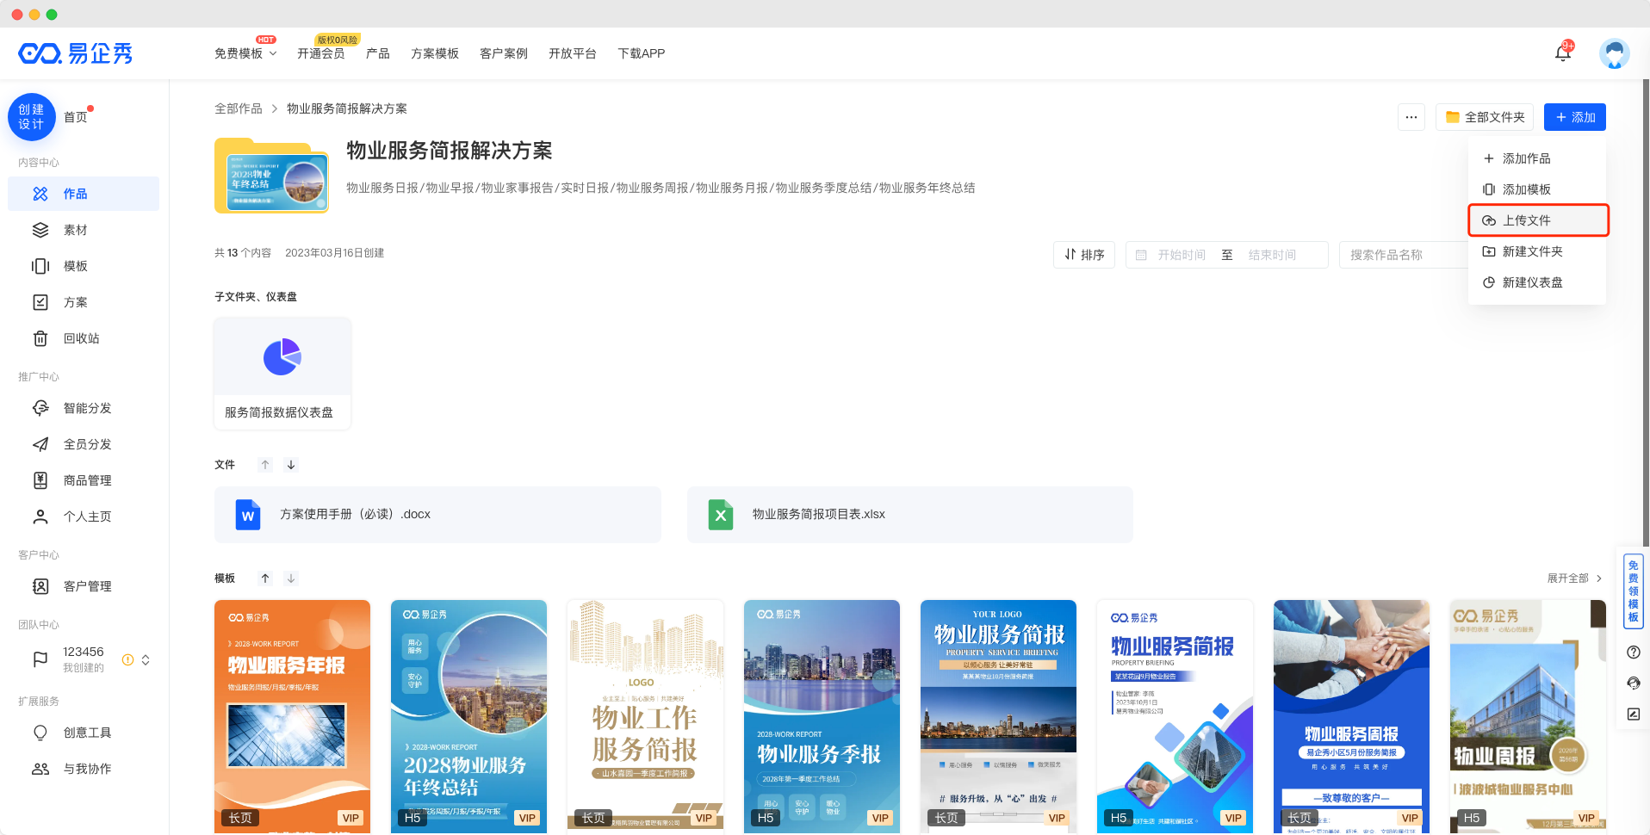Open the 开通会员 menu item
The width and height of the screenshot is (1650, 835).
[320, 53]
